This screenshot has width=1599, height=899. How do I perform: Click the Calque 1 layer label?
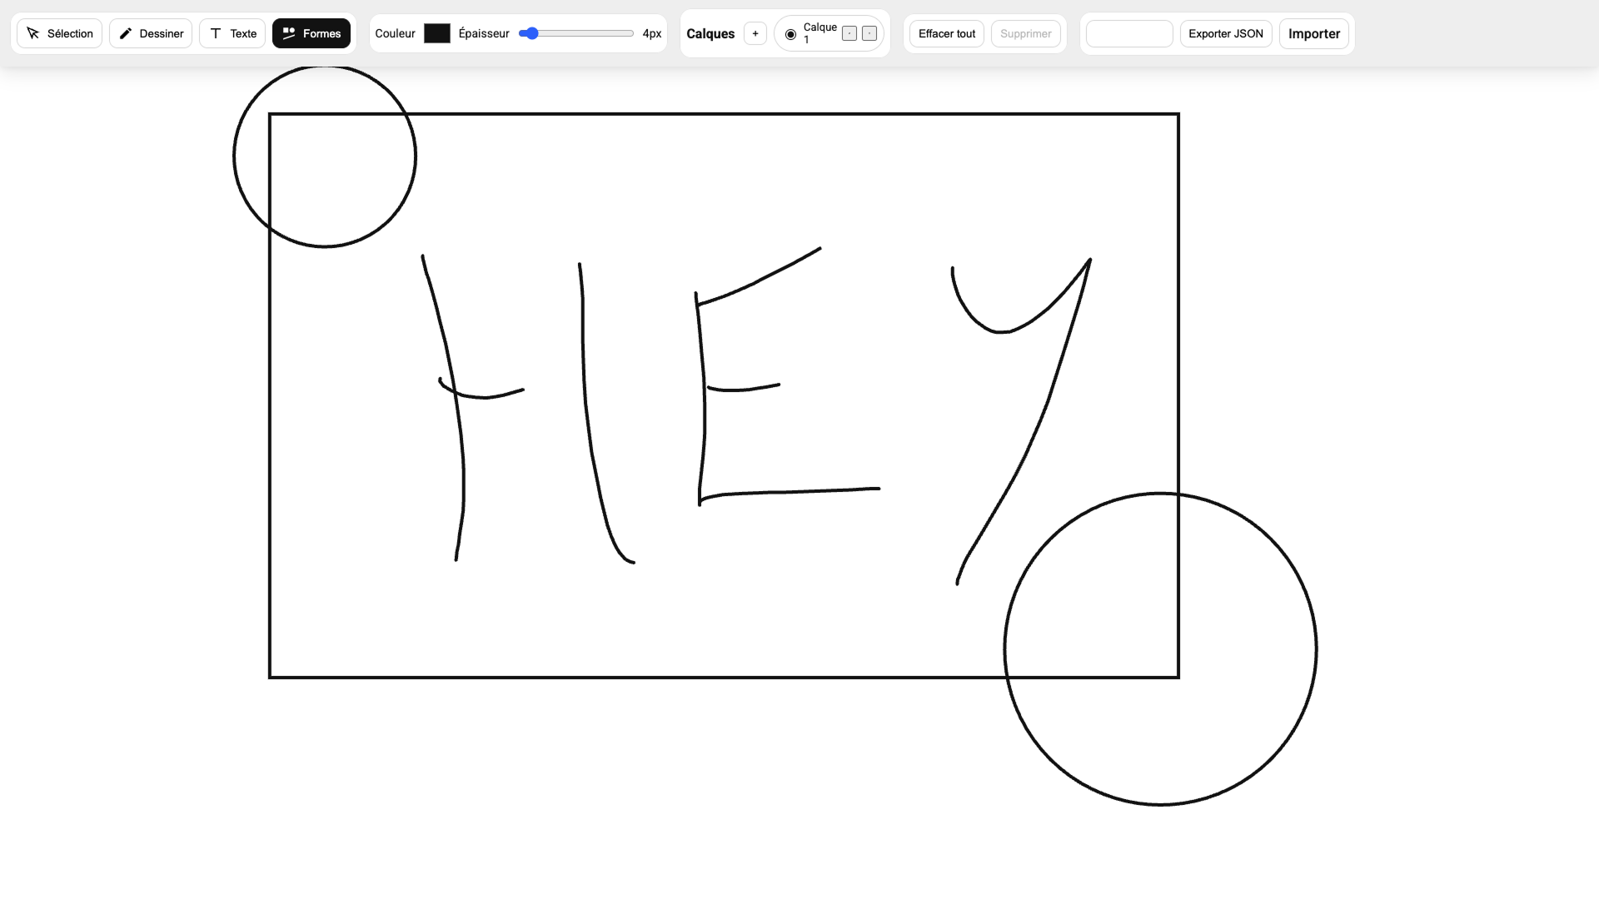[819, 33]
